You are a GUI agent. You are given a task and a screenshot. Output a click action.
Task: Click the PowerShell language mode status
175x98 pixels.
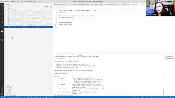tap(161, 97)
